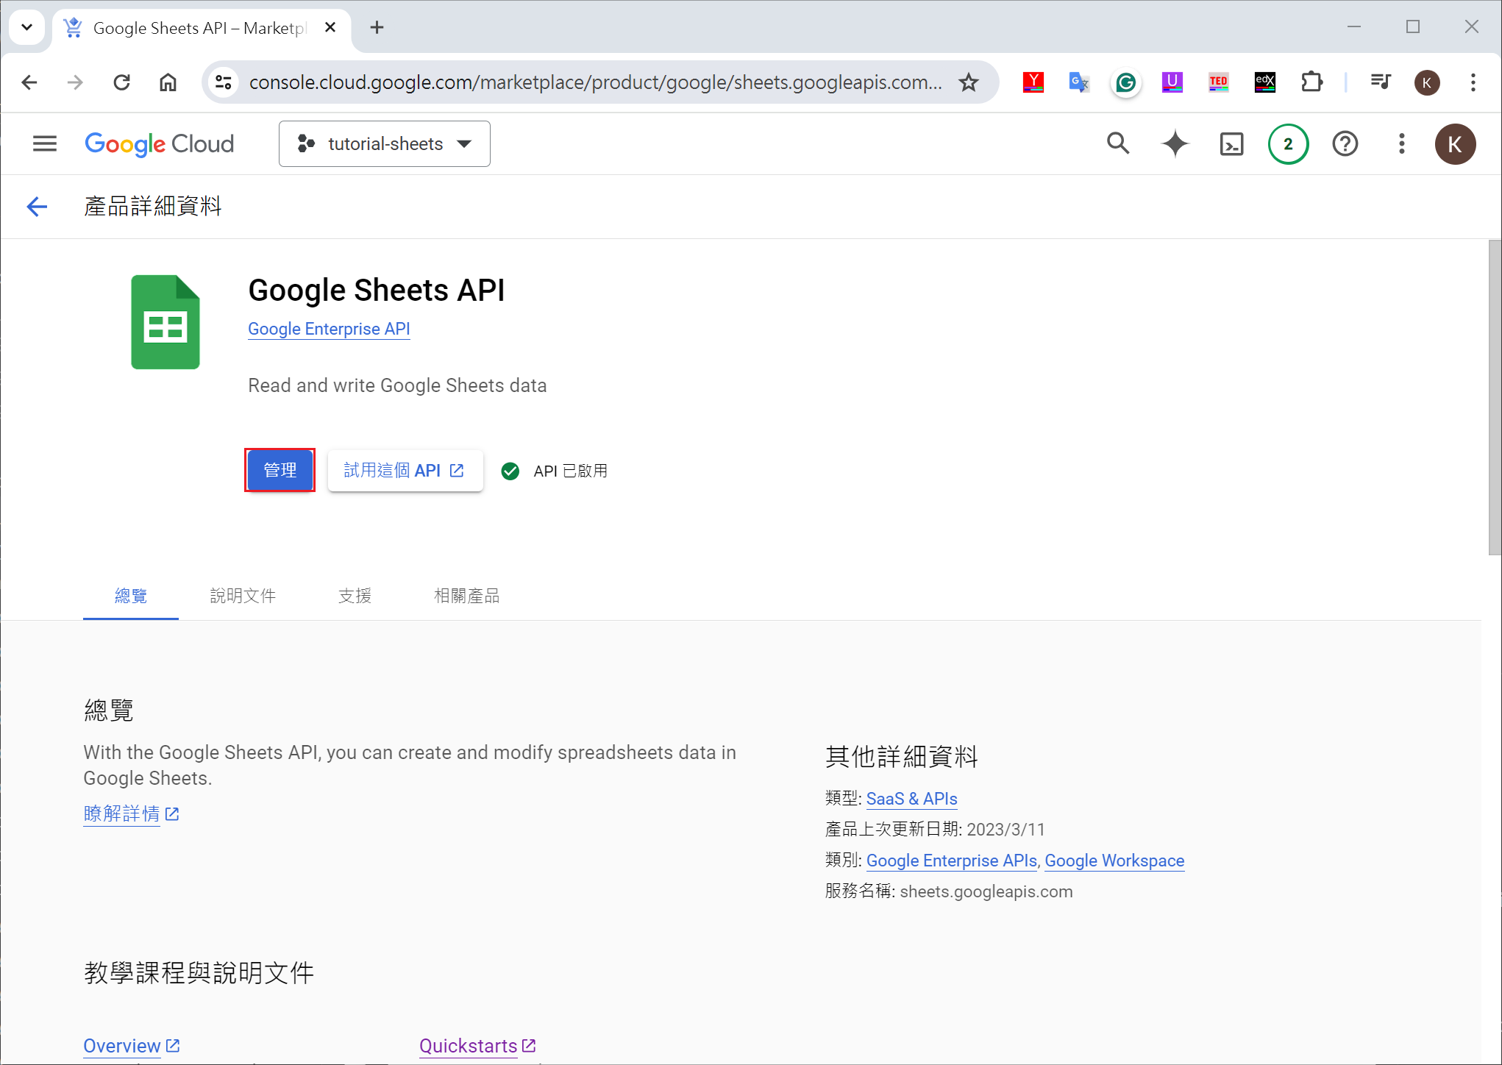Open the help question mark icon
The image size is (1502, 1065).
[1345, 143]
